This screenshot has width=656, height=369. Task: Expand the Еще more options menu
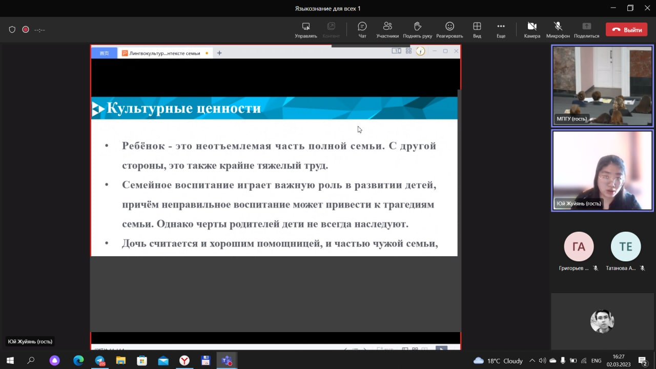(501, 30)
